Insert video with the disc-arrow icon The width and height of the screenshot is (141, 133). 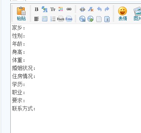click(x=90, y=19)
